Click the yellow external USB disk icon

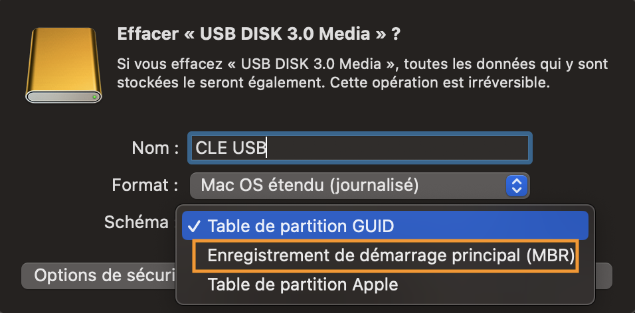pos(64,65)
